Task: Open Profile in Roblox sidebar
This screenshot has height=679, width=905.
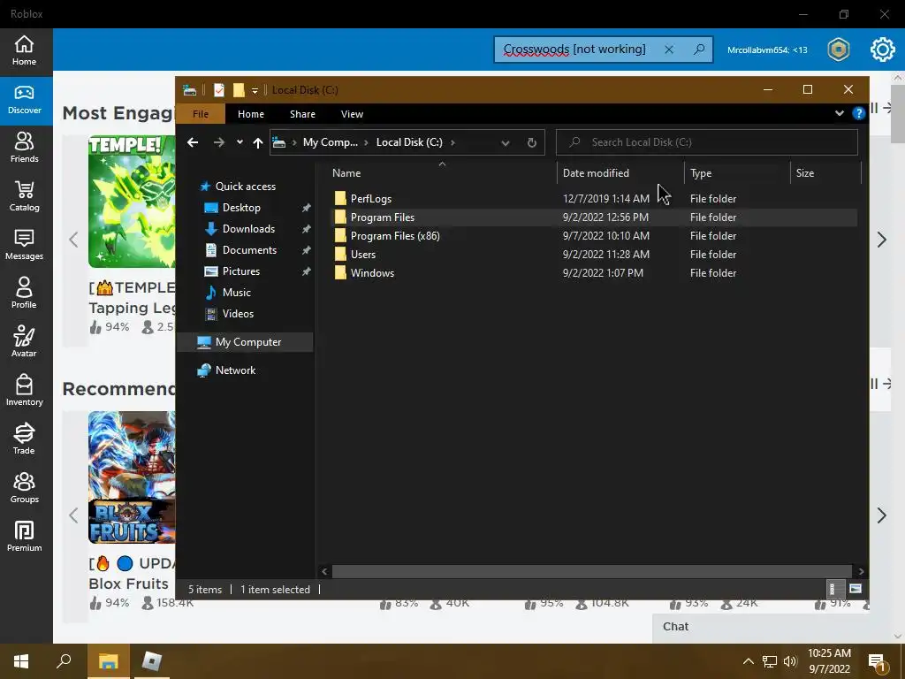Action: (24, 294)
